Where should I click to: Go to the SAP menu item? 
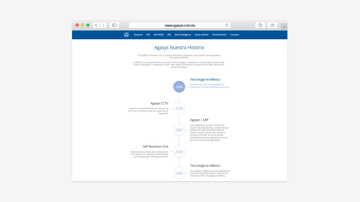click(148, 35)
